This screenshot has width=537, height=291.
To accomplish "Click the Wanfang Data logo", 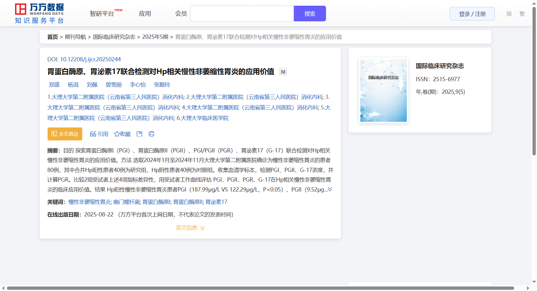I will coord(39,14).
